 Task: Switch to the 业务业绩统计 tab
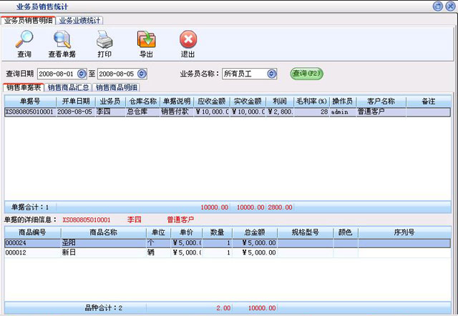tap(80, 21)
